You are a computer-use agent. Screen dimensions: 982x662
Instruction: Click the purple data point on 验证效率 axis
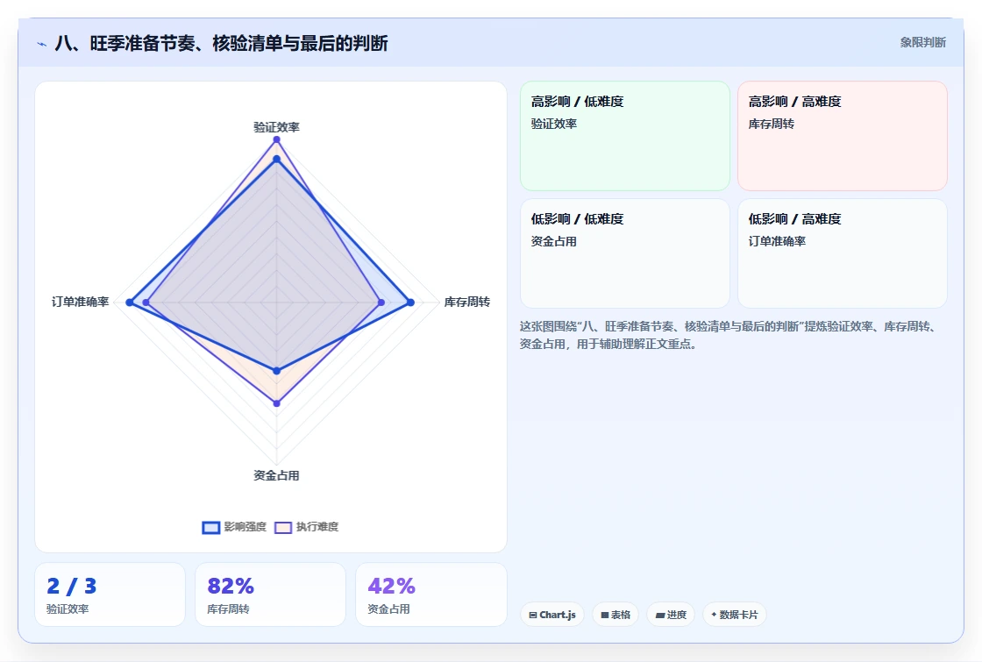276,139
